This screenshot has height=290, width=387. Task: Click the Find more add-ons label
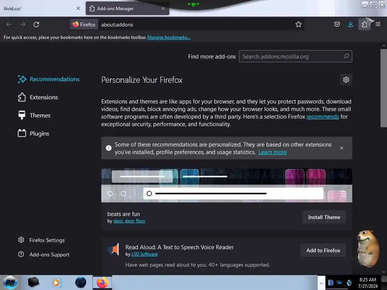pos(212,57)
